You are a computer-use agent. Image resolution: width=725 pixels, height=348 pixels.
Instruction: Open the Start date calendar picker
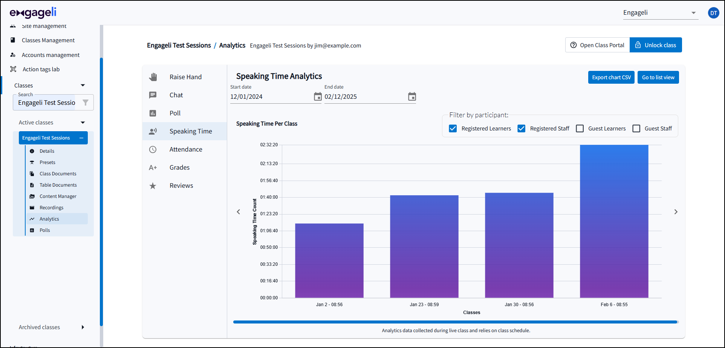click(318, 97)
